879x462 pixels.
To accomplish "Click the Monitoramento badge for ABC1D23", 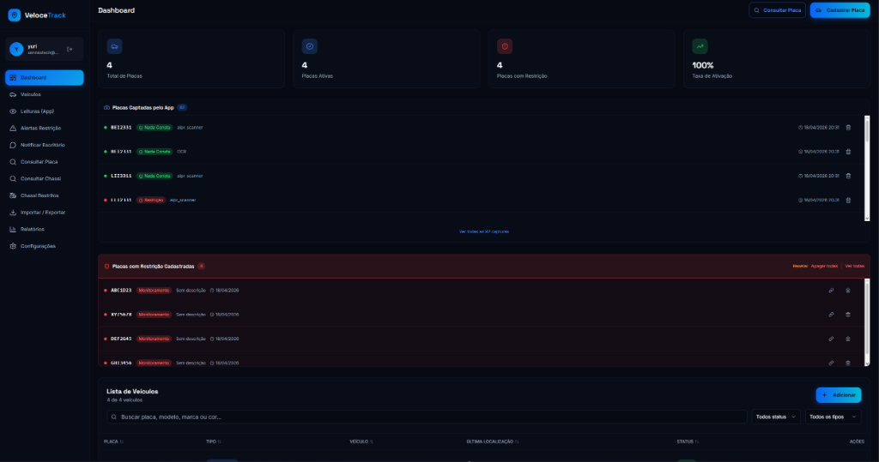I will [155, 291].
